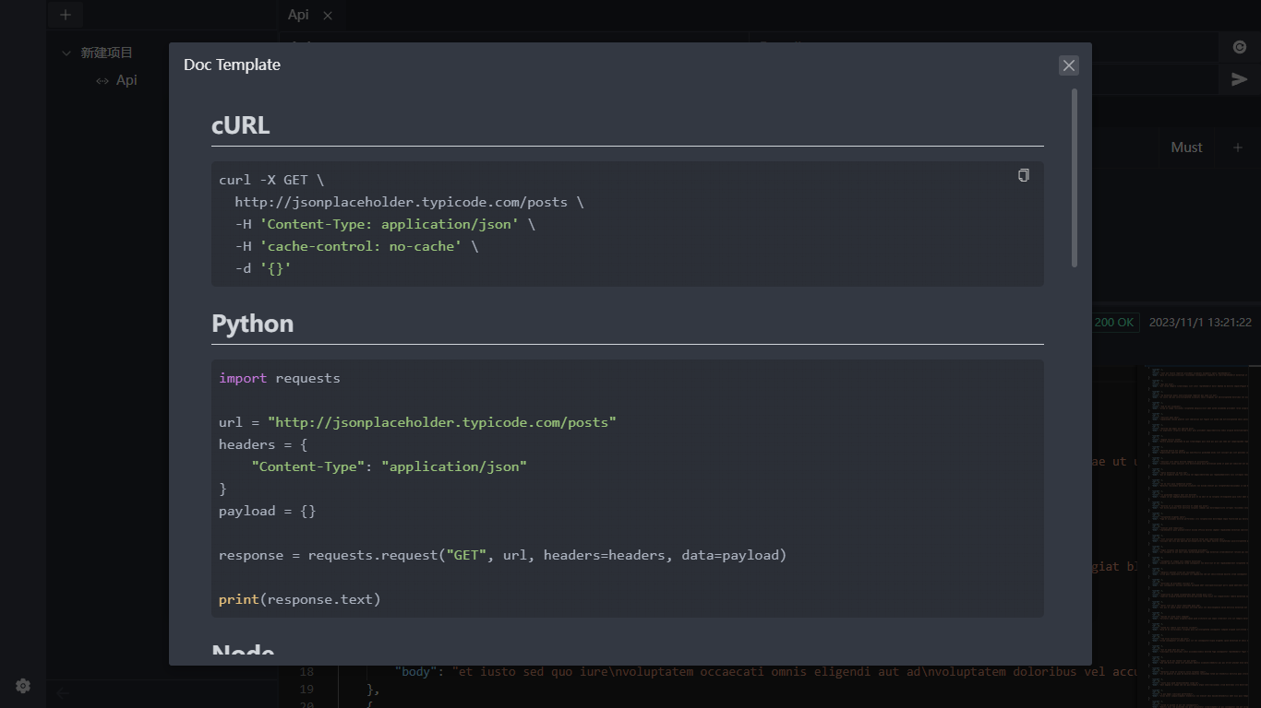Click the cURL section heading
The width and height of the screenshot is (1261, 708).
tap(240, 125)
